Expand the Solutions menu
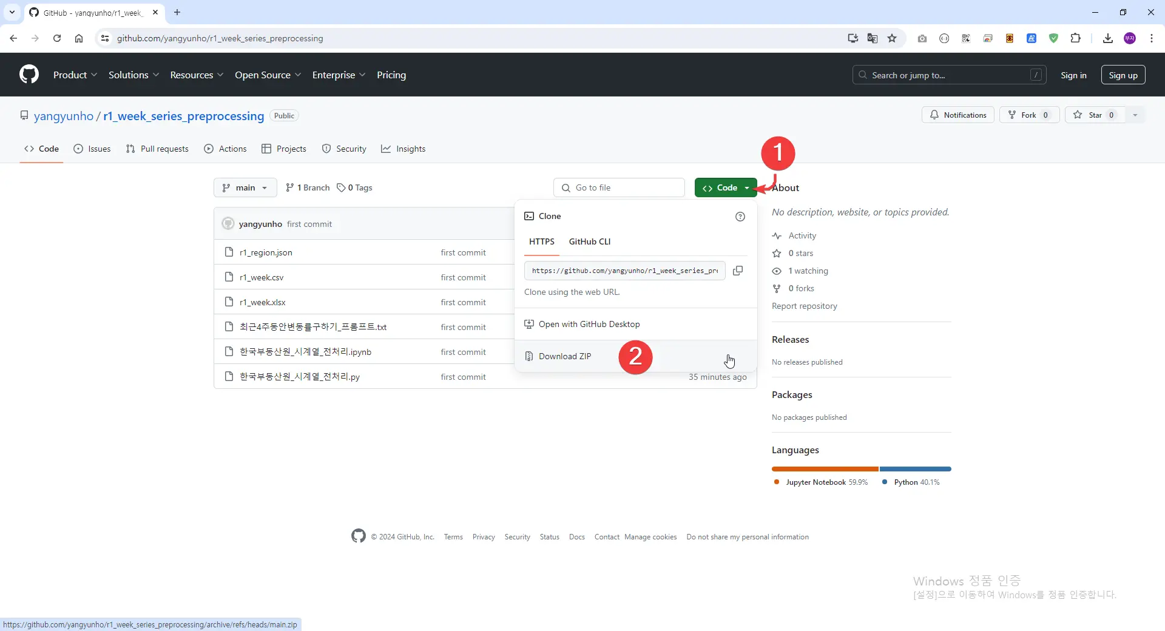 pos(133,75)
